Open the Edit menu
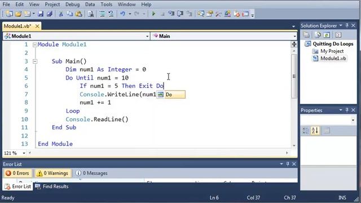 click(x=20, y=5)
